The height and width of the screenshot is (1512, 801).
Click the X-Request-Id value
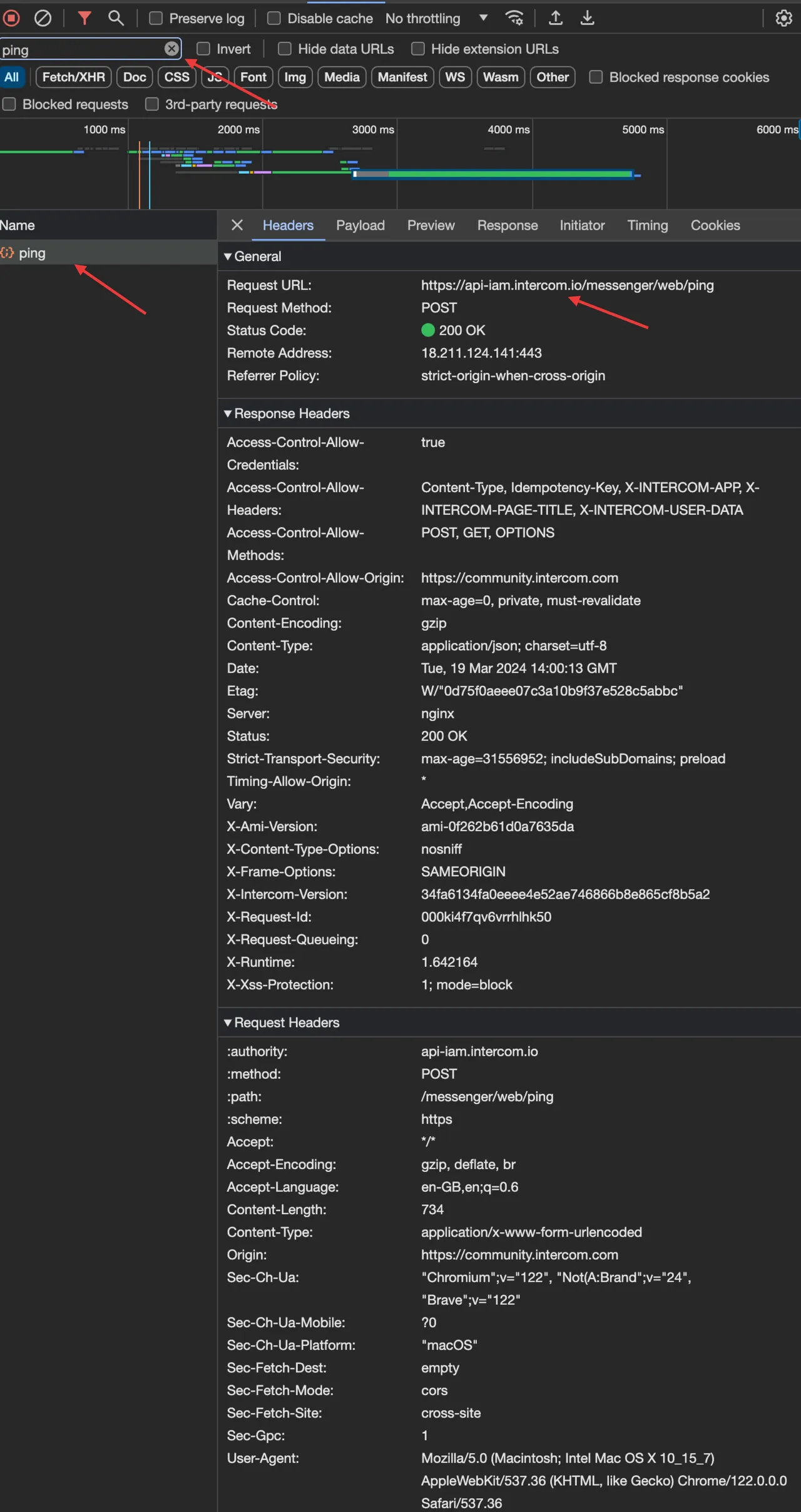coord(486,917)
